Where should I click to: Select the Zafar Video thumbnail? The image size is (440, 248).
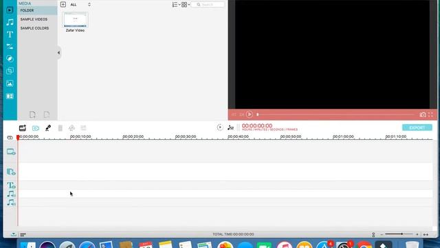pos(75,20)
